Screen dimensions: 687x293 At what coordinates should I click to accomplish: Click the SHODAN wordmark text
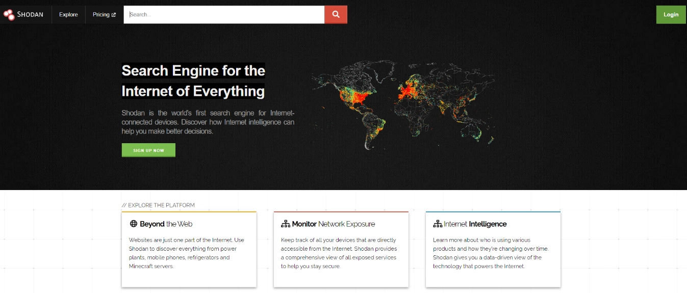coord(30,15)
